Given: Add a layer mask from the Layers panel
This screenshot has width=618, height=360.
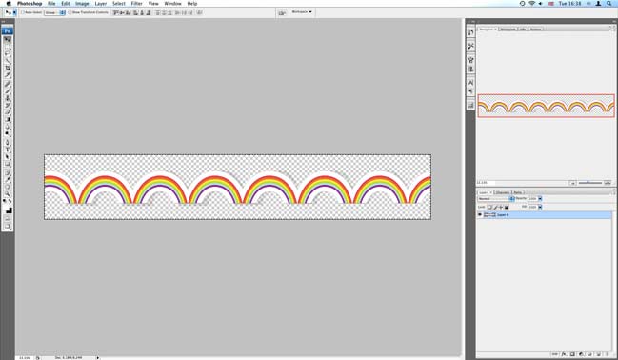Looking at the screenshot, I should point(572,354).
